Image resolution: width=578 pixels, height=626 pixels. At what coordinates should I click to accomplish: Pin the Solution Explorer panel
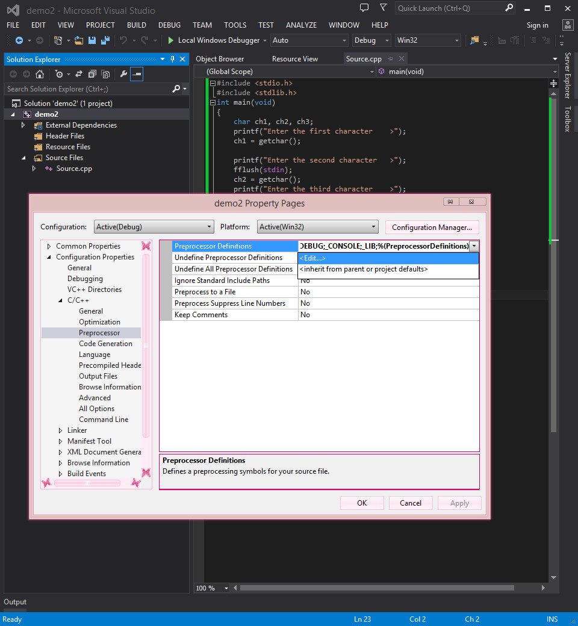pyautogui.click(x=172, y=59)
